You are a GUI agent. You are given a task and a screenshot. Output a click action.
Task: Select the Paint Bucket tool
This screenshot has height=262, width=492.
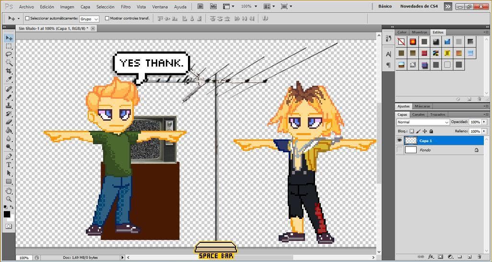tap(9, 130)
